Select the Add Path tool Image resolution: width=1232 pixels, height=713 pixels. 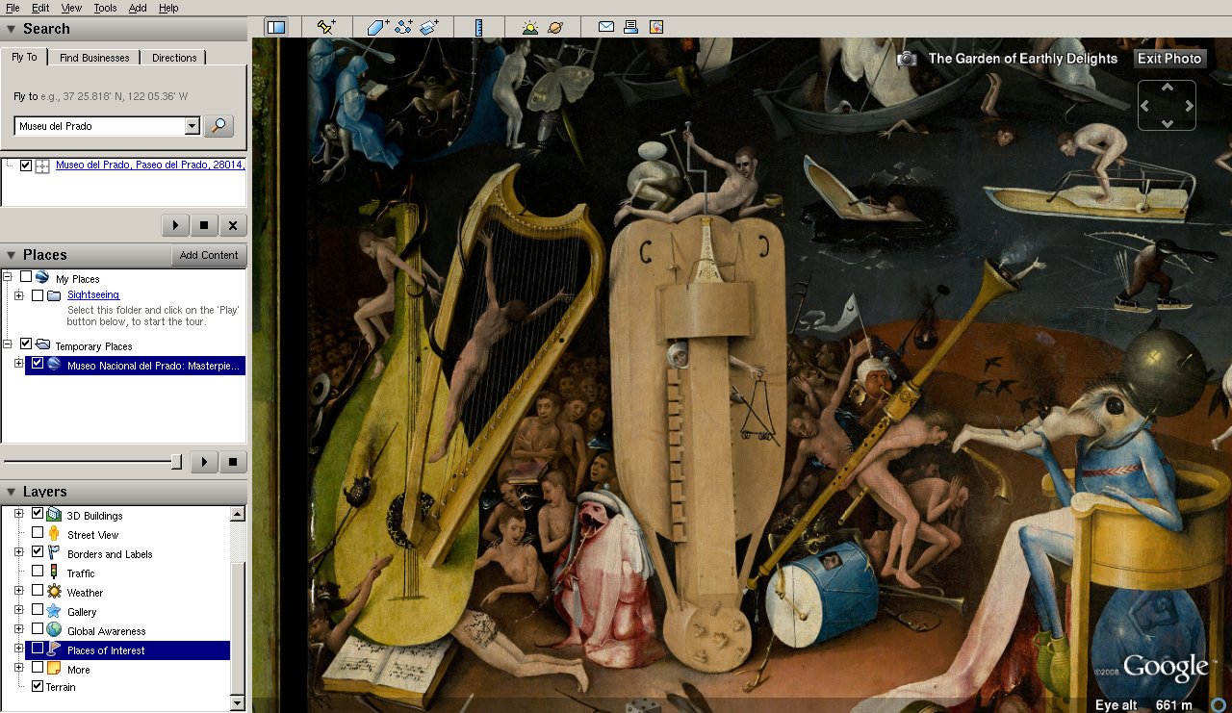coord(403,27)
